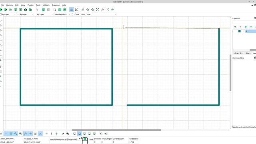Save the current drawing

click(x=16, y=10)
